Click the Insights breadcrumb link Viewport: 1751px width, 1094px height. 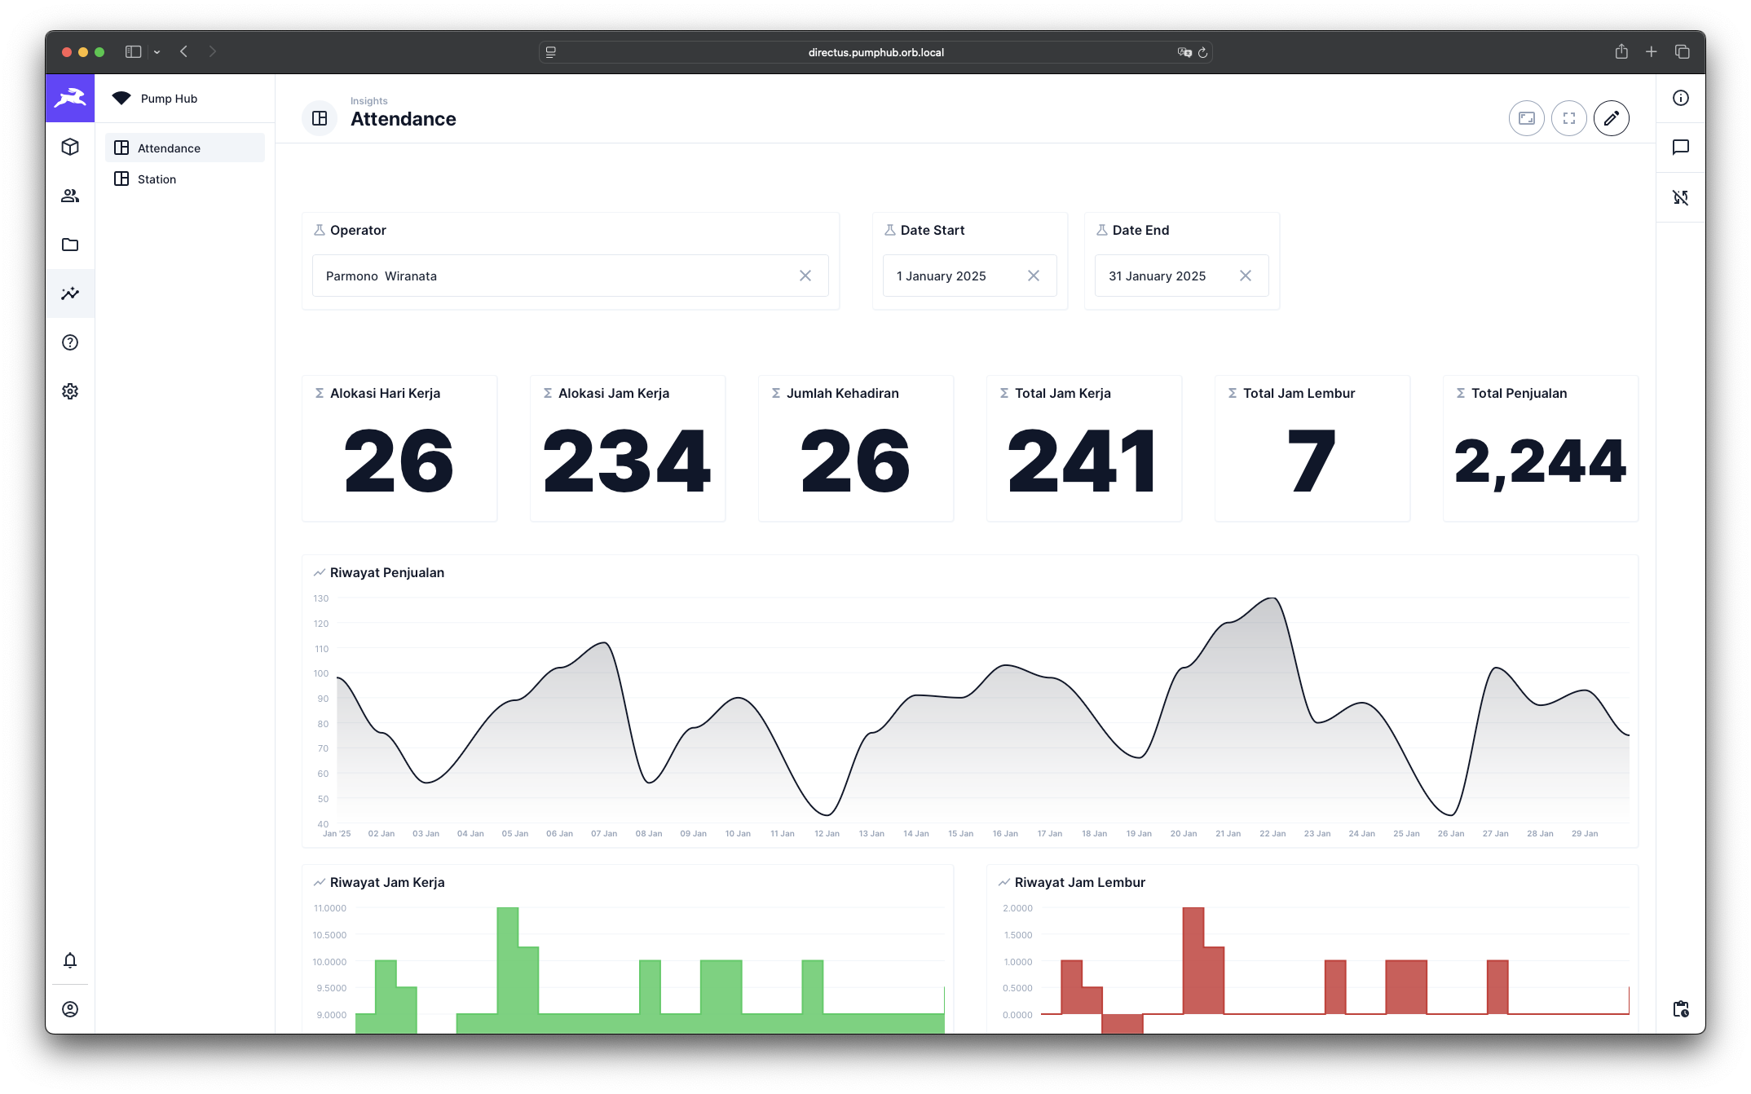coord(368,101)
